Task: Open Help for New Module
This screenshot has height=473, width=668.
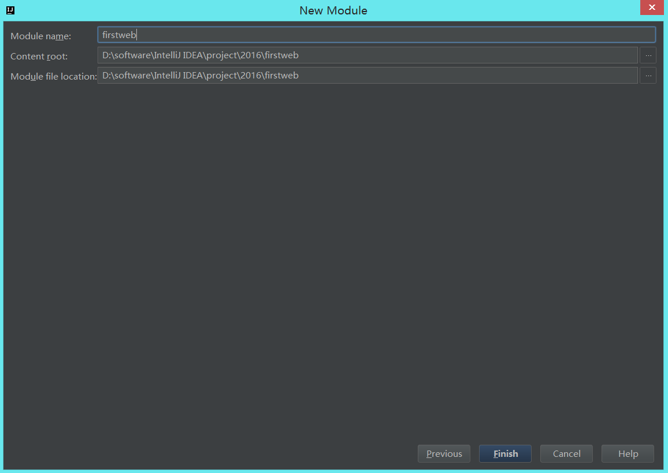Action: pyautogui.click(x=628, y=453)
